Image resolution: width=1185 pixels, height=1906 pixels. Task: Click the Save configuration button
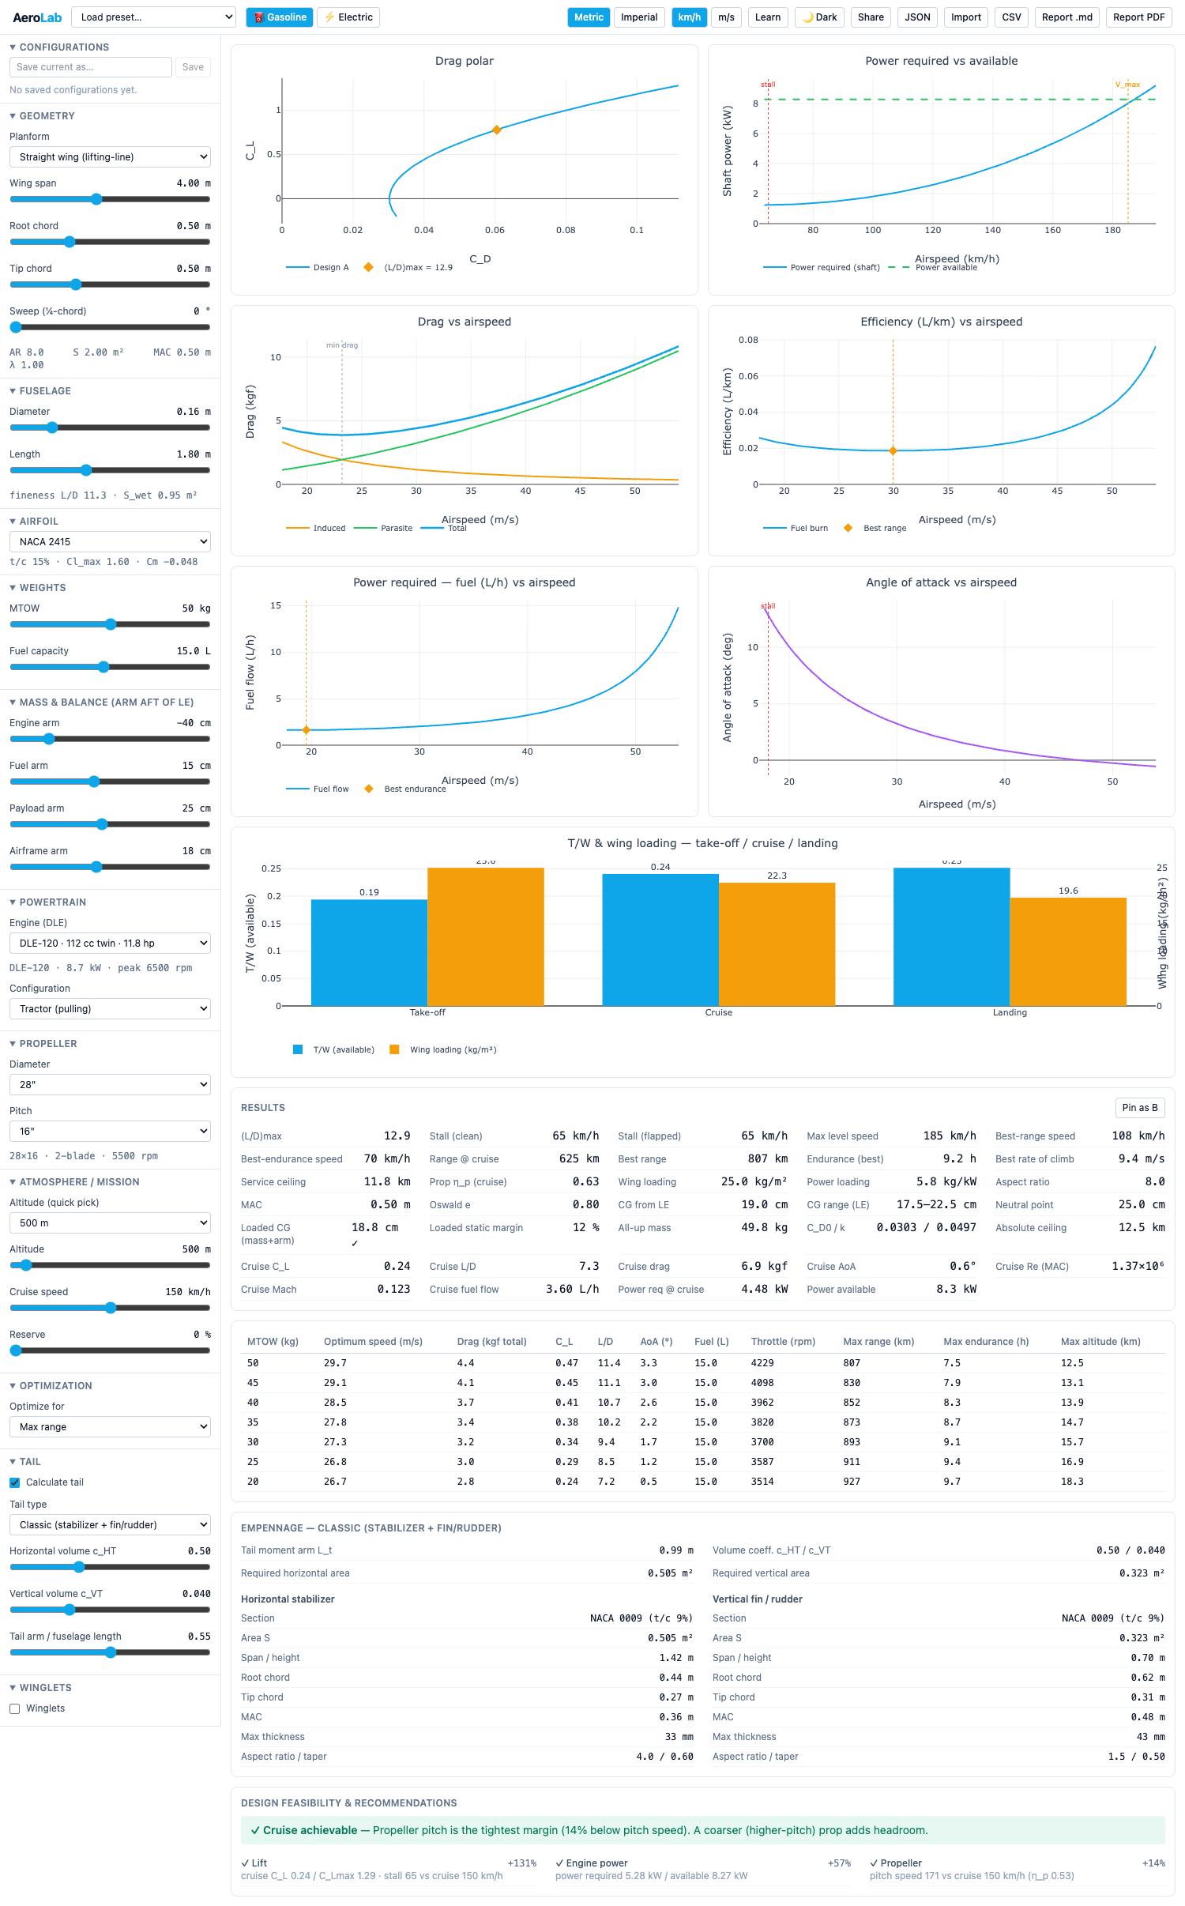pos(193,67)
